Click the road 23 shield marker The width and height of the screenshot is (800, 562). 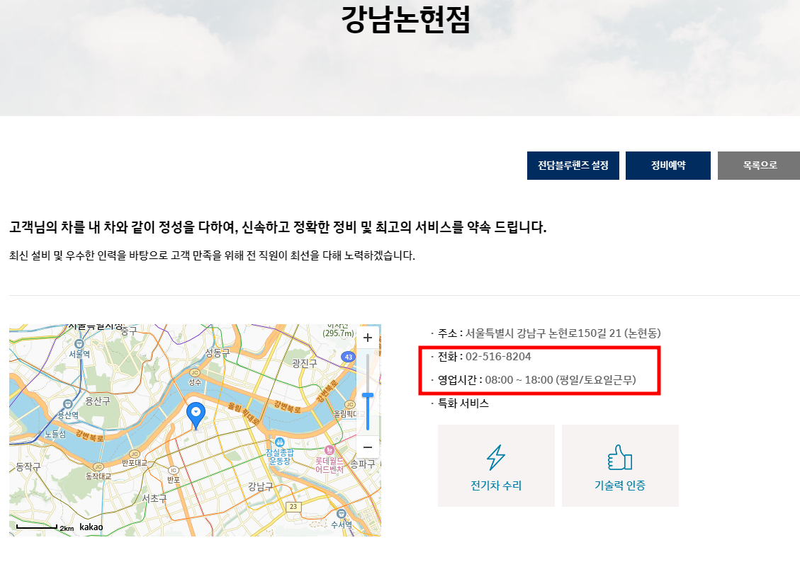tap(294, 505)
